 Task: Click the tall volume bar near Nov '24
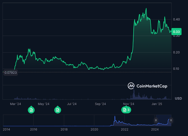(134, 95)
